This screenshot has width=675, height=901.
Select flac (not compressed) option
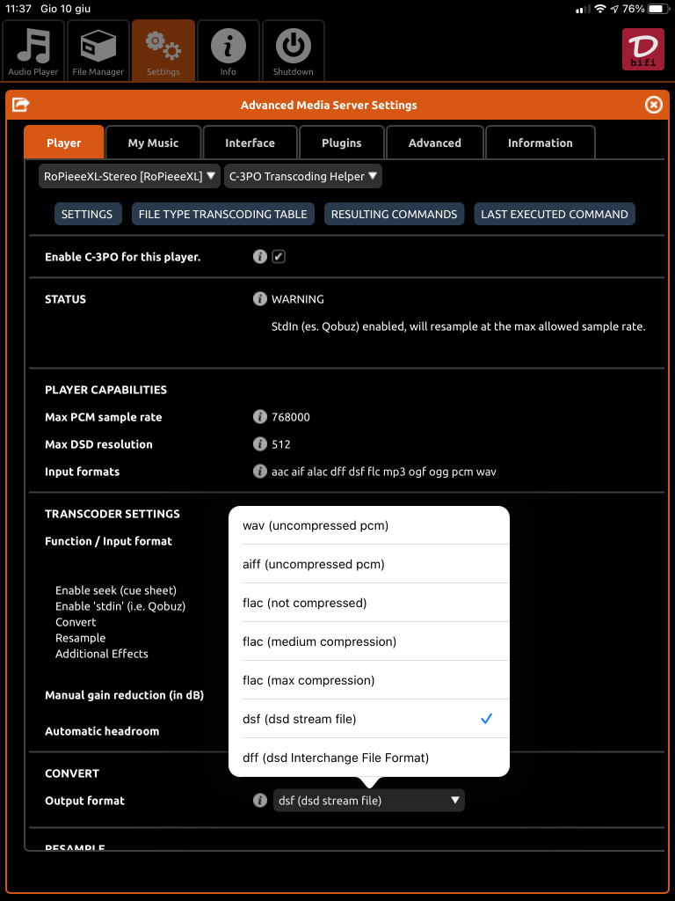[369, 603]
